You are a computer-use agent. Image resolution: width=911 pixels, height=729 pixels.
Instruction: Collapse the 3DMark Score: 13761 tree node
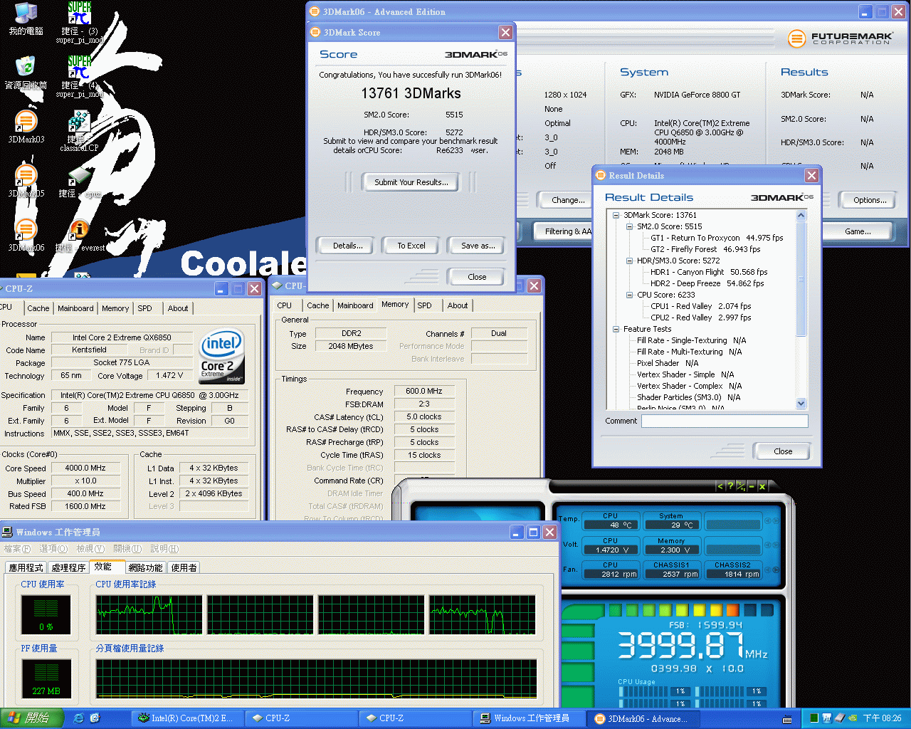pyautogui.click(x=616, y=215)
